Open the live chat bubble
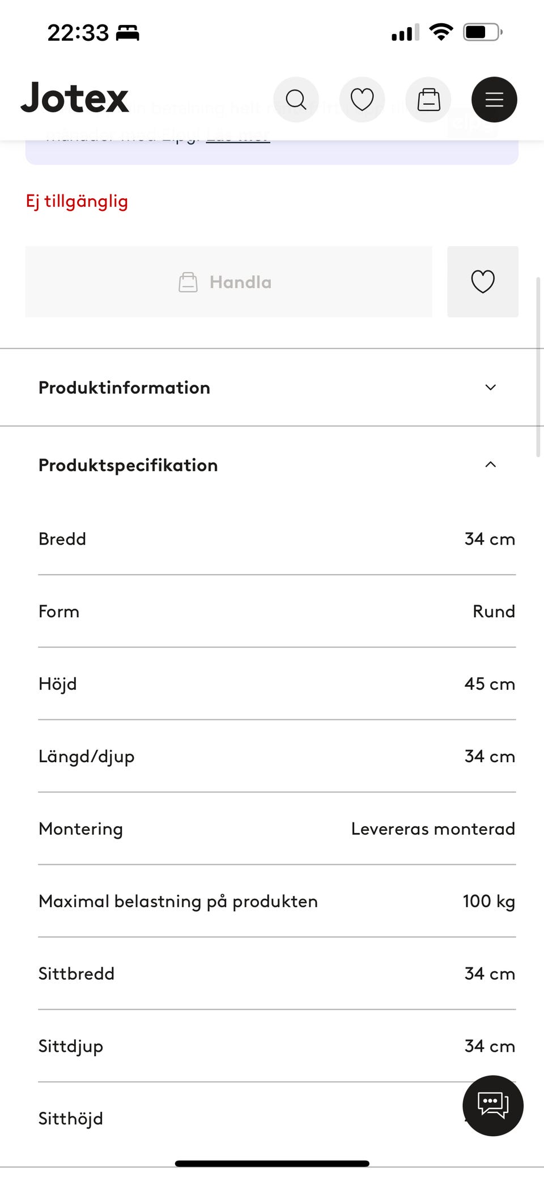The height and width of the screenshot is (1177, 544). tap(492, 1105)
